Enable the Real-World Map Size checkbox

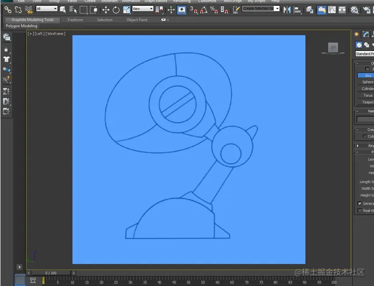359,210
